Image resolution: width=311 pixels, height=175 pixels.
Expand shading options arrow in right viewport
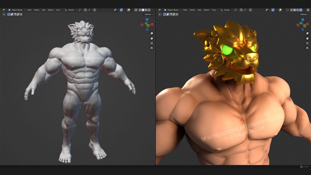[304, 10]
